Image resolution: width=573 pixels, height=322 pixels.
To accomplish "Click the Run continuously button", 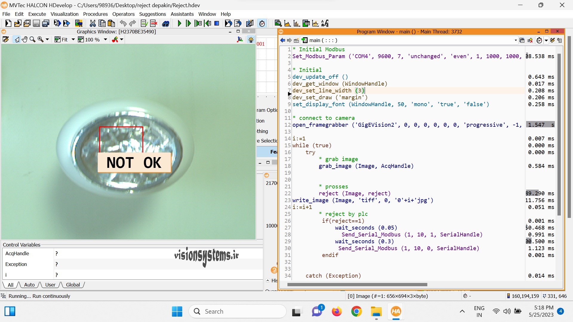I will [x=179, y=23].
